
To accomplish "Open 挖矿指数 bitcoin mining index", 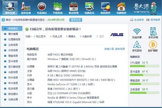I will coord(153,46).
